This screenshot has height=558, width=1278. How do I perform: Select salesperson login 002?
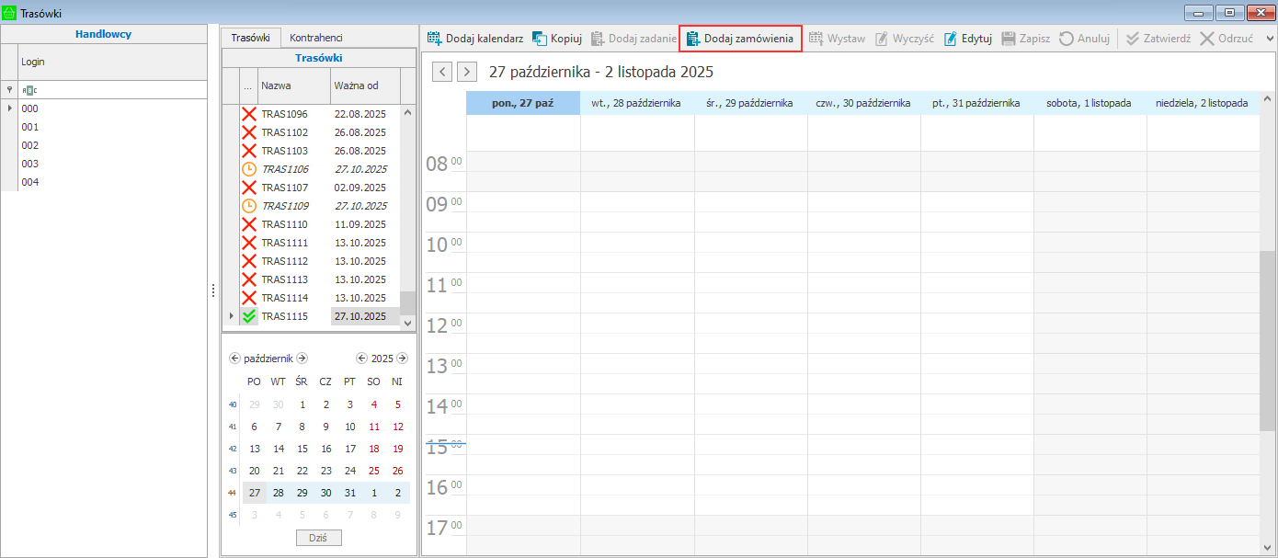click(x=30, y=145)
